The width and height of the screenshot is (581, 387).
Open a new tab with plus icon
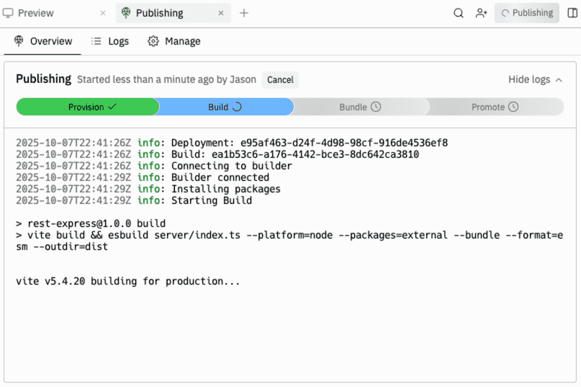[x=244, y=13]
